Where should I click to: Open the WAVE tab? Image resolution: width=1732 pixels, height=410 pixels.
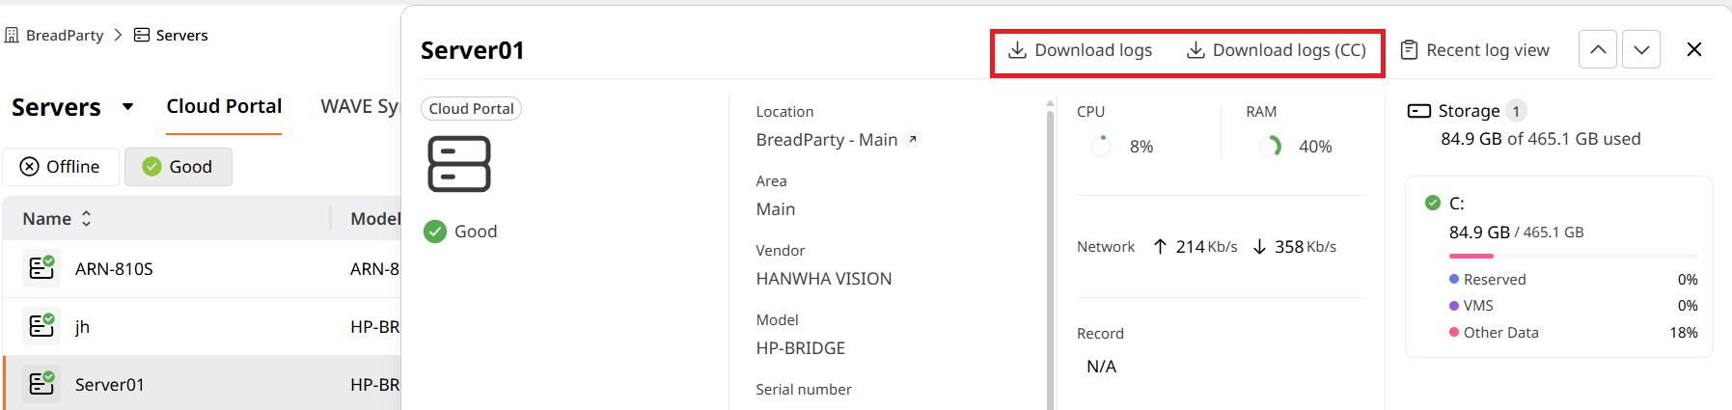pos(360,106)
